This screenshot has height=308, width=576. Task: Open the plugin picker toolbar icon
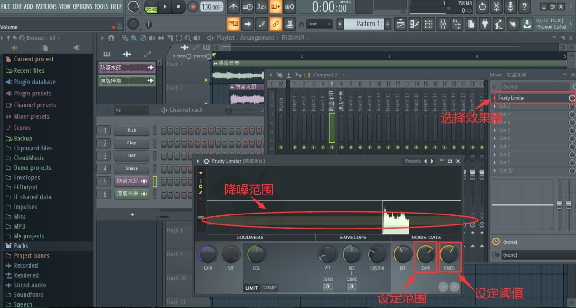click(485, 24)
